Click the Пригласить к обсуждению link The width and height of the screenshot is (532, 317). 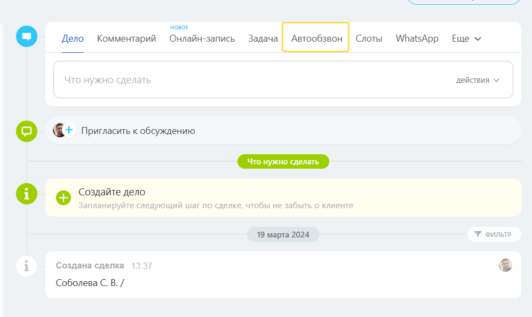[139, 130]
